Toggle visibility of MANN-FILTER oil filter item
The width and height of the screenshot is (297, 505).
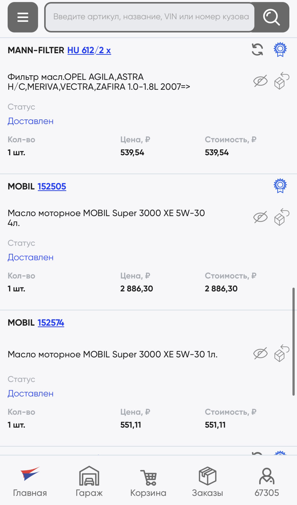[260, 81]
